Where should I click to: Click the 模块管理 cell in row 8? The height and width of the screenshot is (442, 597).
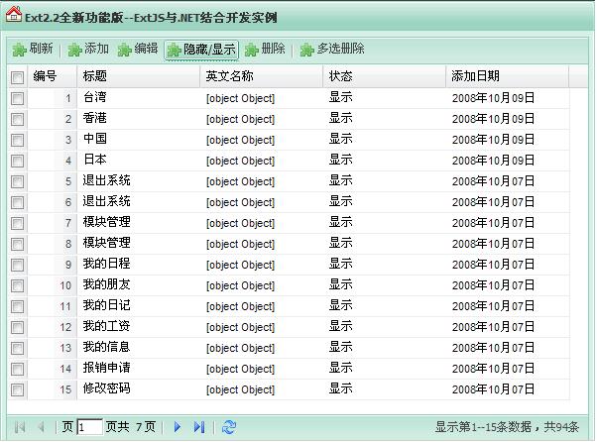[x=138, y=244]
